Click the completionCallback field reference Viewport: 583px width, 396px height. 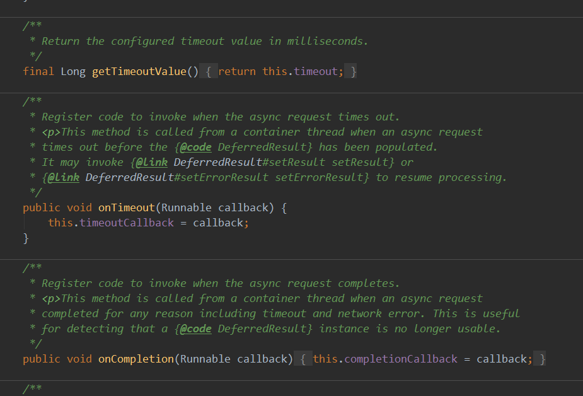point(401,359)
